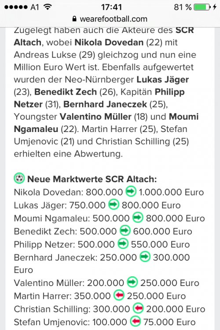Tap the battery indicator in status bar
The image size is (220, 330).
tap(202, 7)
